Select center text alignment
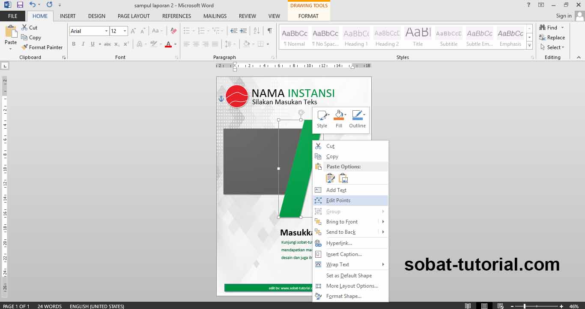The height and width of the screenshot is (309, 585). click(196, 44)
